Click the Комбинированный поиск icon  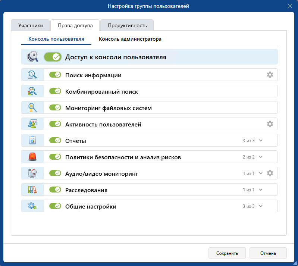pyautogui.click(x=32, y=91)
